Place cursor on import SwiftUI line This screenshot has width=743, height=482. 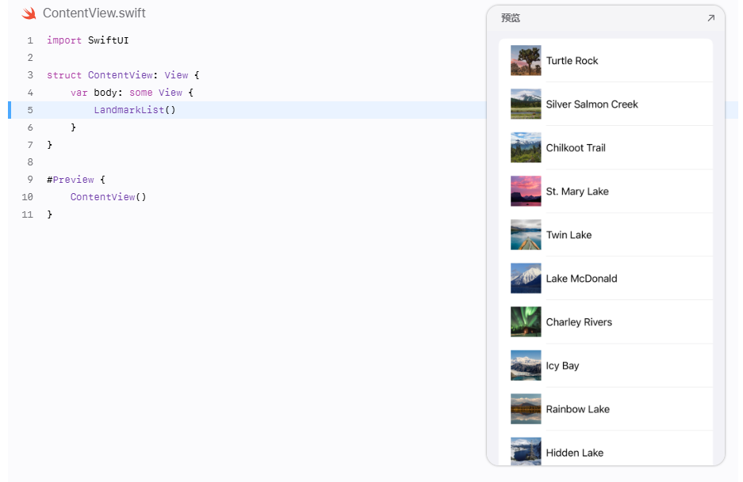coord(88,40)
